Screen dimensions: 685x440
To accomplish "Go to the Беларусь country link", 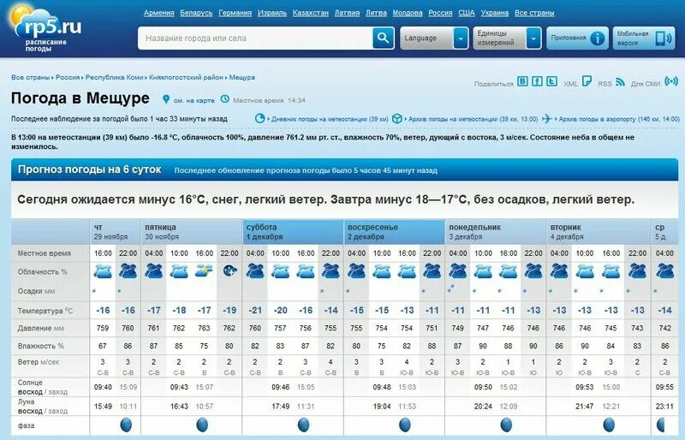I will click(x=196, y=13).
